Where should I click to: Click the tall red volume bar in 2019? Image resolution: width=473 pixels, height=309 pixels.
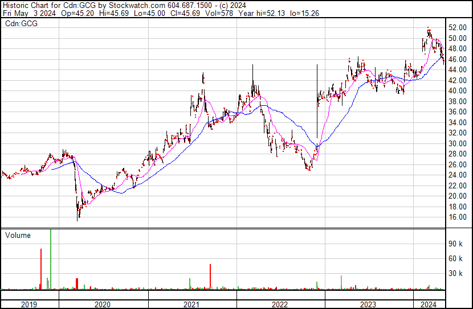coord(41,269)
